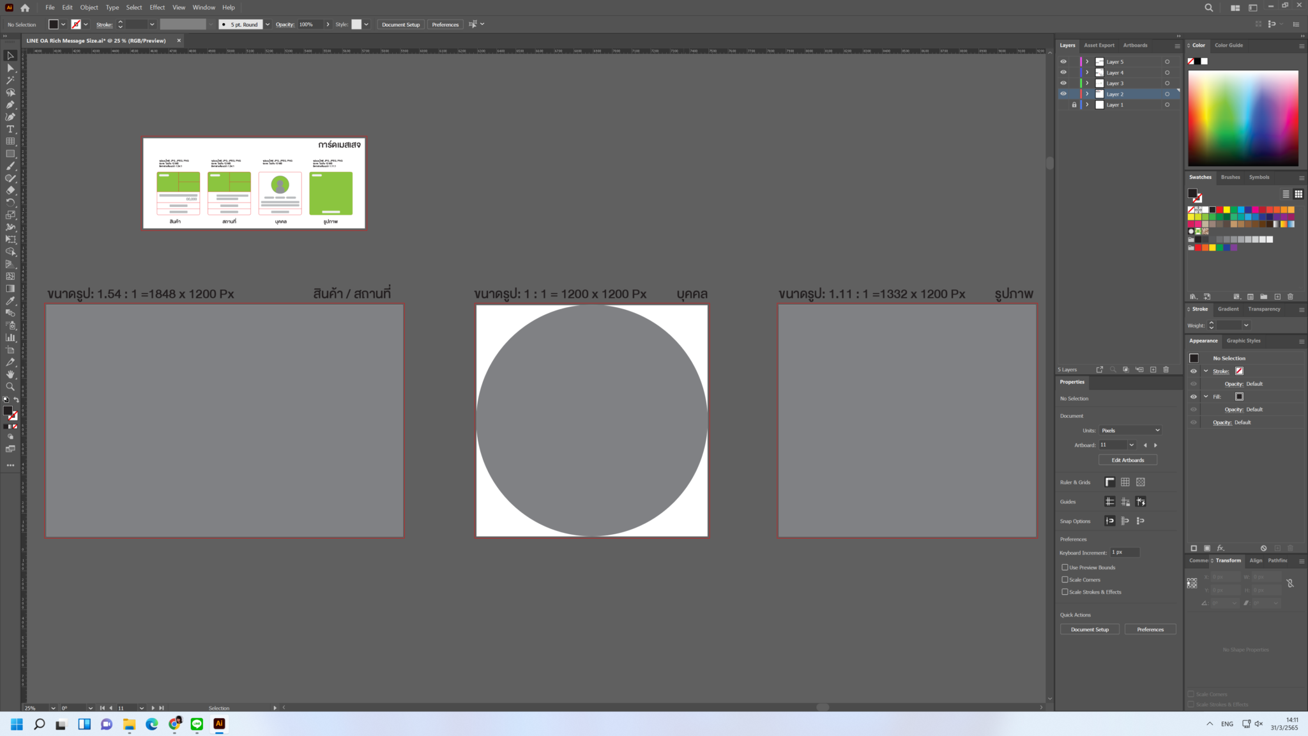Click the Edit Artboards button
The width and height of the screenshot is (1308, 736).
(1128, 460)
